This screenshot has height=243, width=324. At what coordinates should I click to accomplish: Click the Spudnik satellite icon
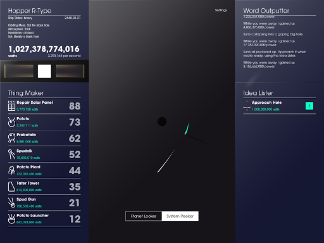click(11, 154)
